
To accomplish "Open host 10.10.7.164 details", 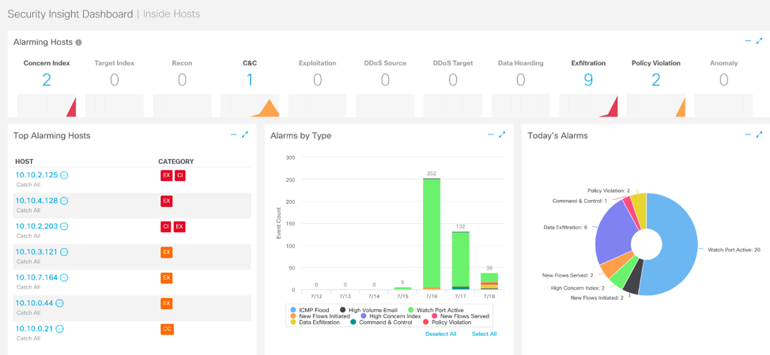I will pos(36,278).
